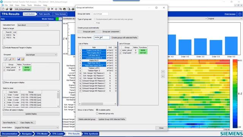This screenshot has width=243, height=137.
Task: Open the dropdown arrow left of Original
Action: point(206,19)
